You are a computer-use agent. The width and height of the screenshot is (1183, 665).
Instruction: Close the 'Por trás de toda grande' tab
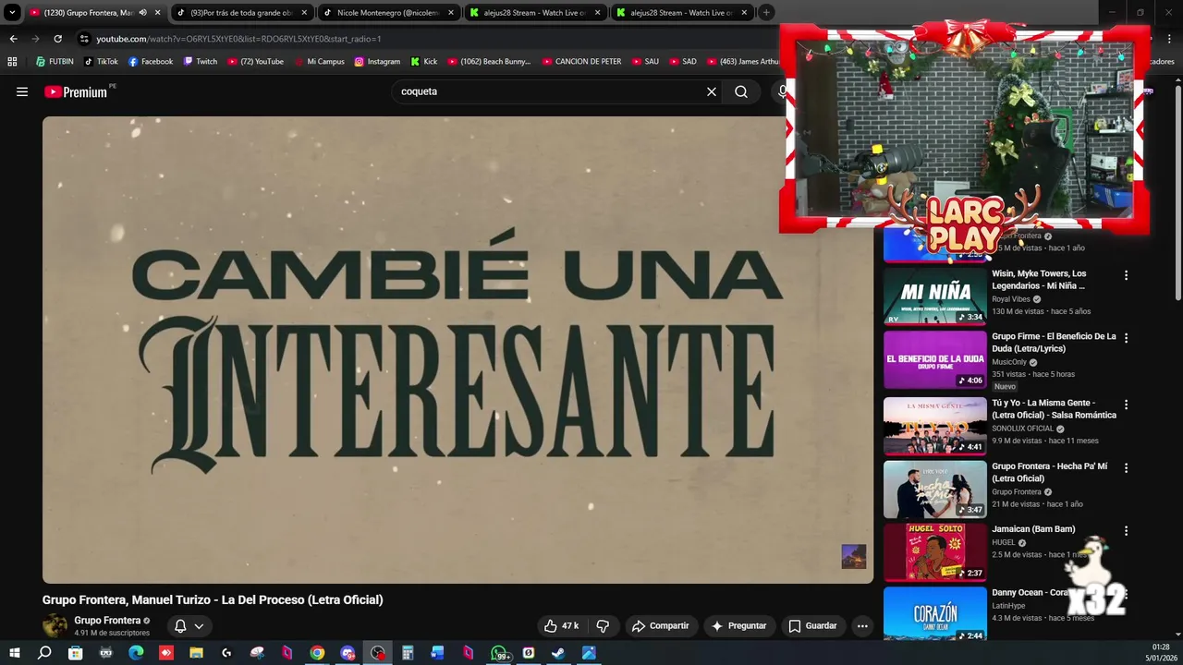click(304, 13)
